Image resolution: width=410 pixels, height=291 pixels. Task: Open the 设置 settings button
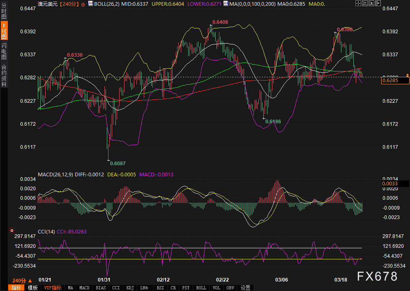(x=245, y=288)
